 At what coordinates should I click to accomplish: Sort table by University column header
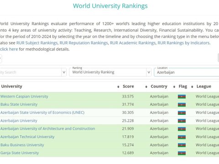coord(11,87)
